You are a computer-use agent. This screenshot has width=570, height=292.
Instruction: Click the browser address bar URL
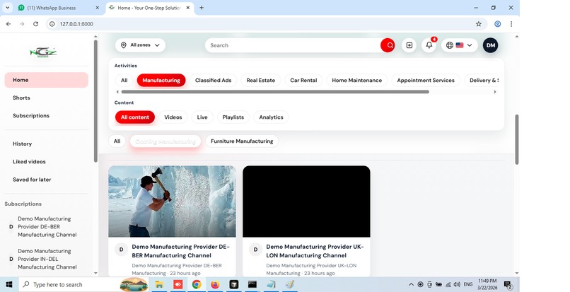76,24
